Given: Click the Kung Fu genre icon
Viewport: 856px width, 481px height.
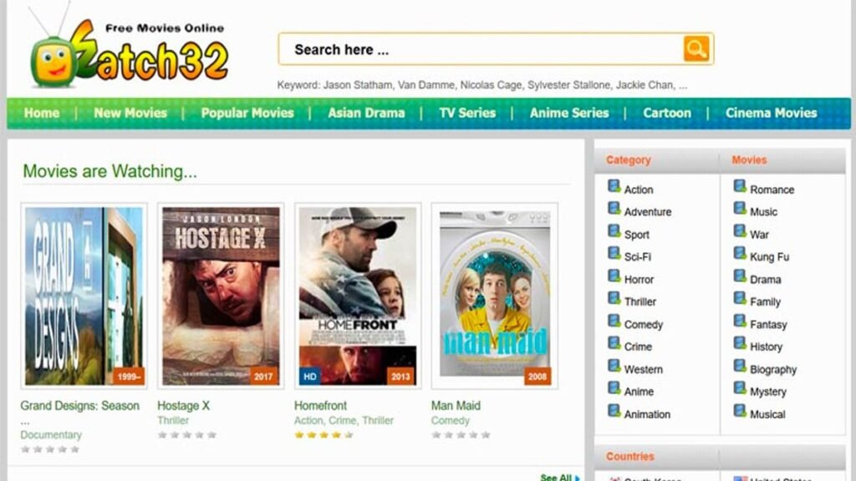Looking at the screenshot, I should pyautogui.click(x=739, y=256).
